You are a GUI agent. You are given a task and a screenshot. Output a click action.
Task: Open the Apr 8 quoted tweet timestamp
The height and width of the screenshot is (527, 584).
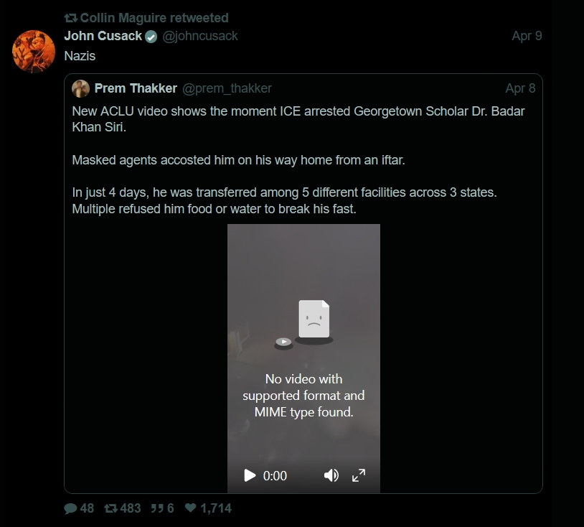520,88
